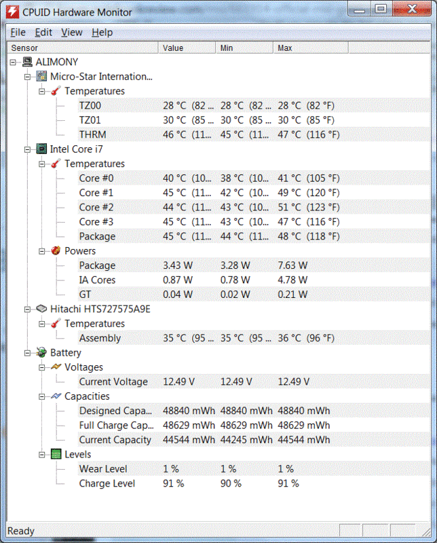Select the Assembly temperature row
Screen dimensions: 437x543
pyautogui.click(x=254, y=338)
